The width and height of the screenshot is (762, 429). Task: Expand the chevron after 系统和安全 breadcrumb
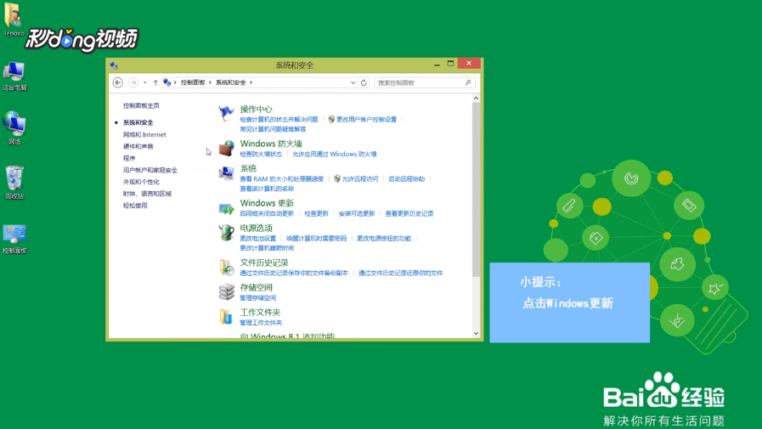click(x=251, y=82)
